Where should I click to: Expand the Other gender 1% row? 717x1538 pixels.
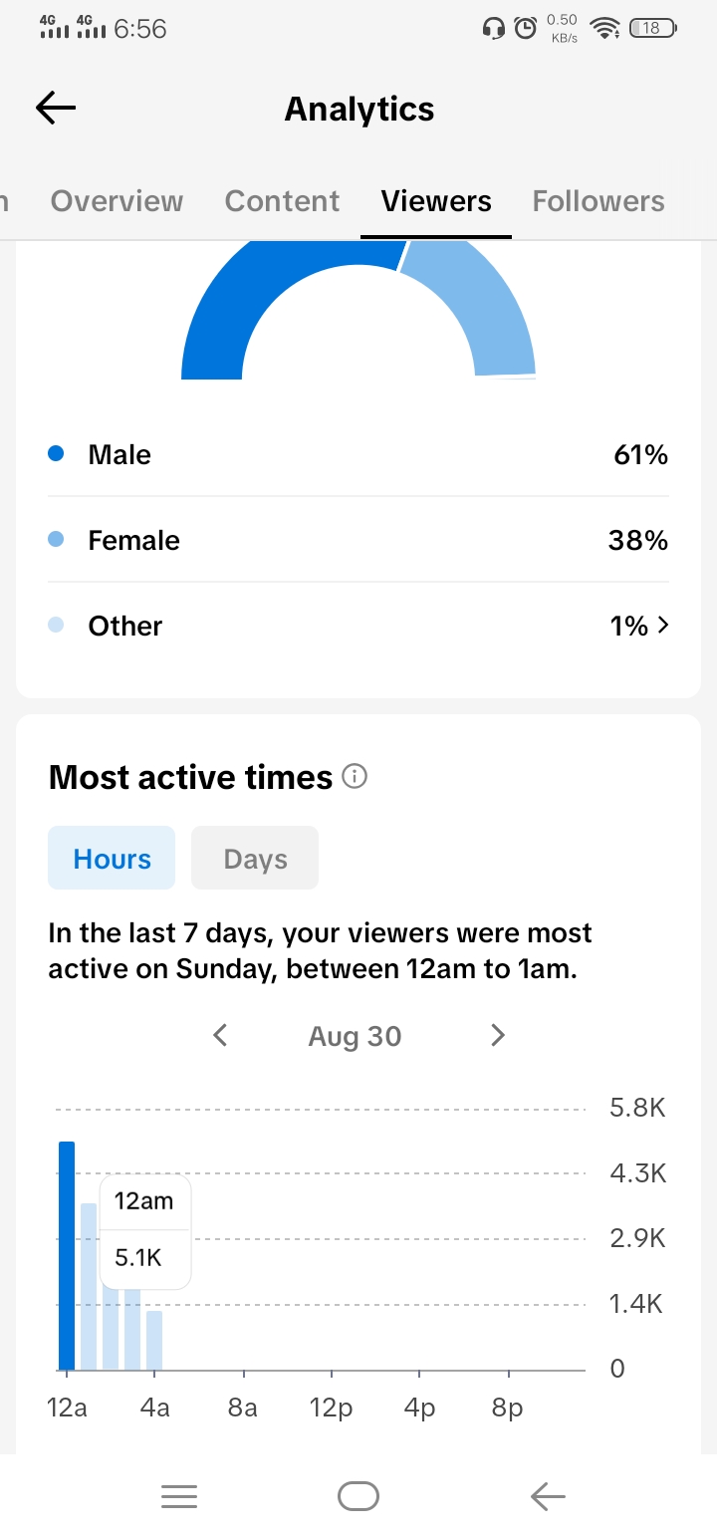click(x=358, y=626)
